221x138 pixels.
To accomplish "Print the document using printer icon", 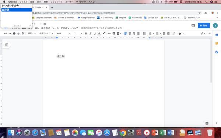I will pyautogui.click(x=14, y=33).
